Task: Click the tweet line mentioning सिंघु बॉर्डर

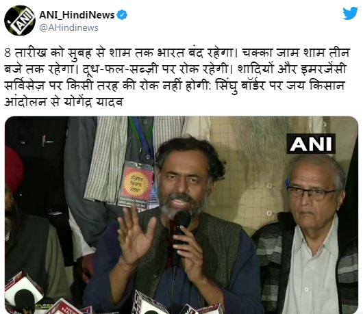Action: [175, 86]
